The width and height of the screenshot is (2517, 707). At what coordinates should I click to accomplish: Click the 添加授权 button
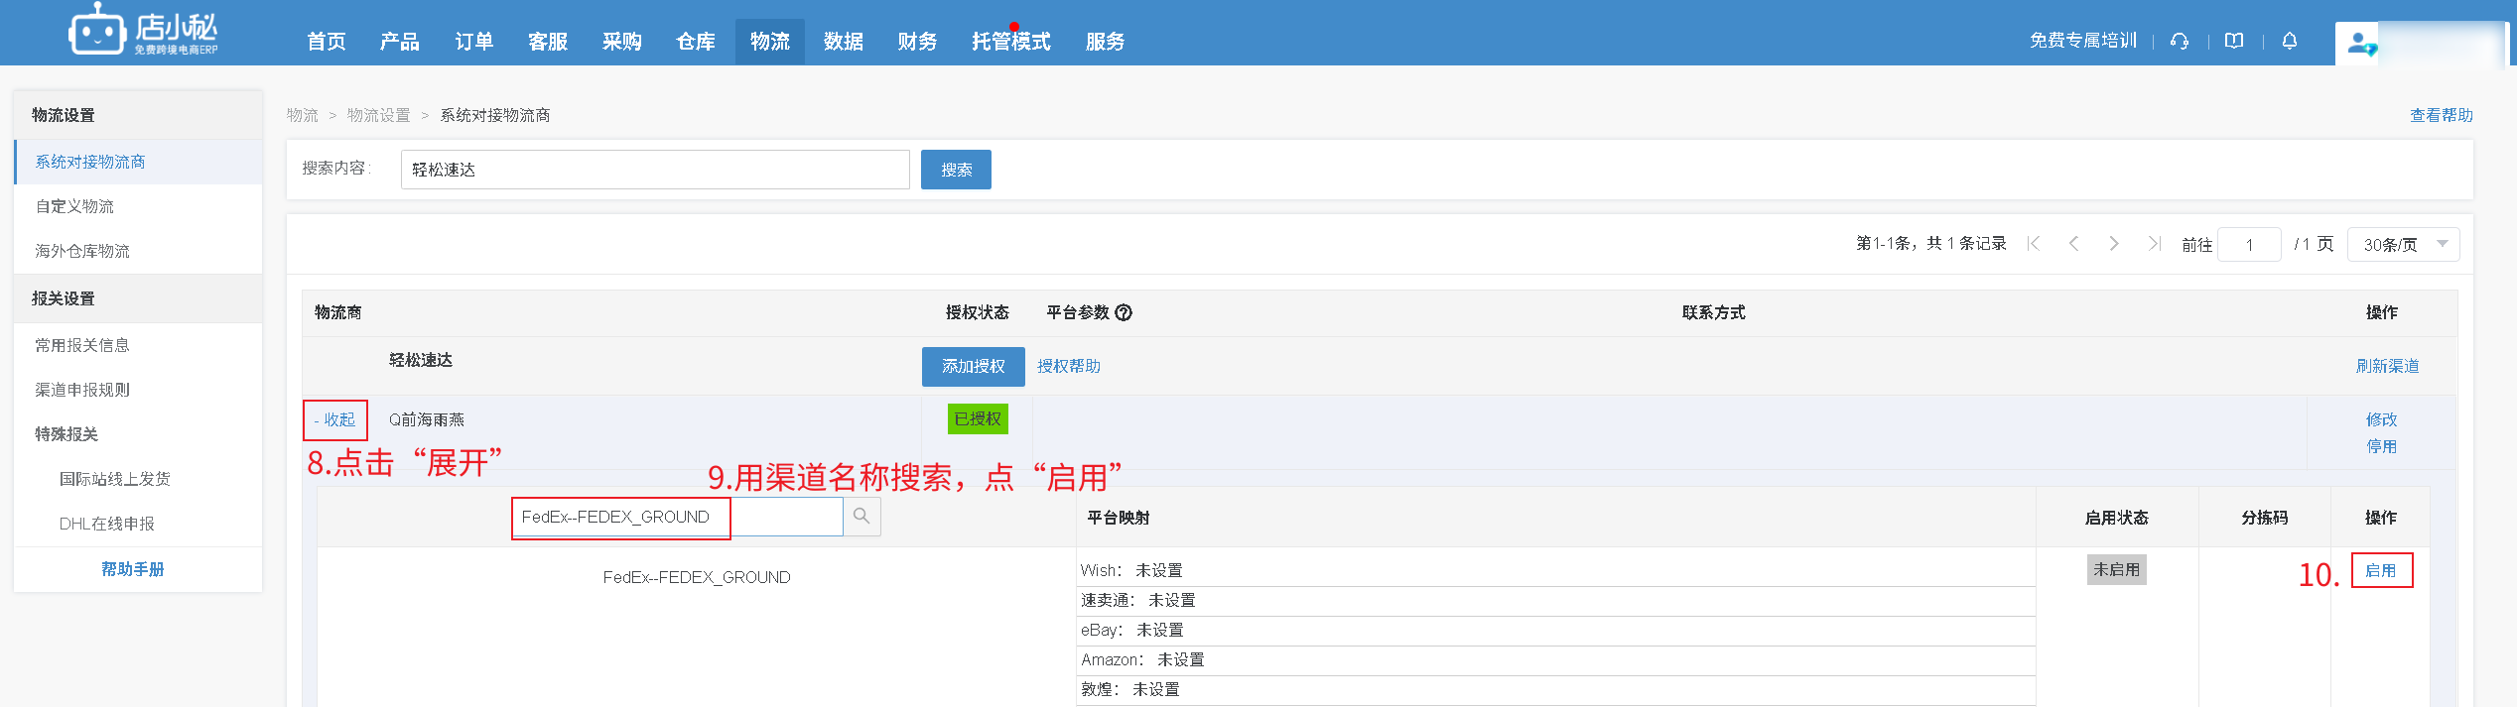pos(973,367)
